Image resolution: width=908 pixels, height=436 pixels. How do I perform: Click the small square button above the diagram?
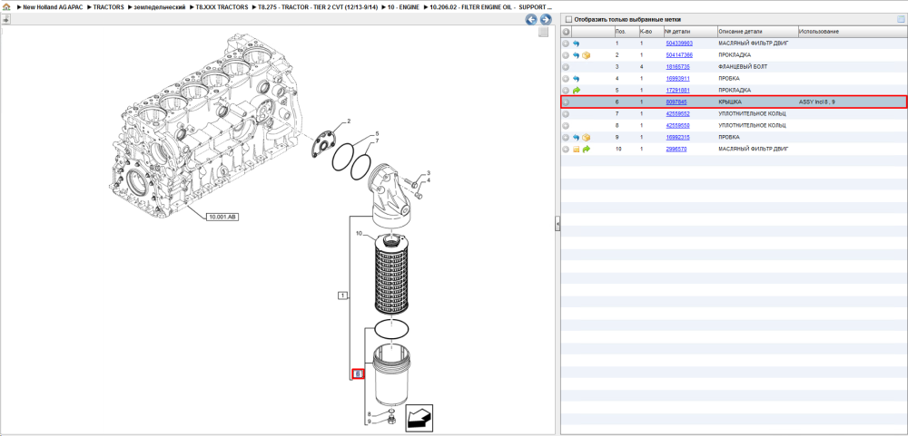543,33
